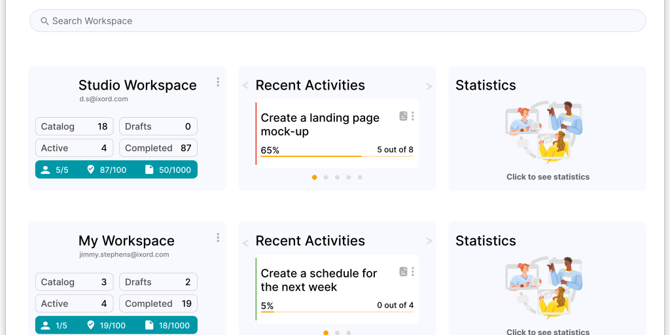The height and width of the screenshot is (335, 670).
Task: Click the members icon showing 5/5
Action: [x=45, y=170]
